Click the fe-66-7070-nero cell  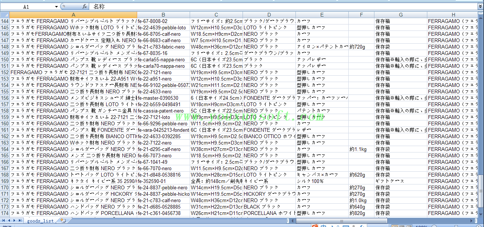[x=163, y=168]
